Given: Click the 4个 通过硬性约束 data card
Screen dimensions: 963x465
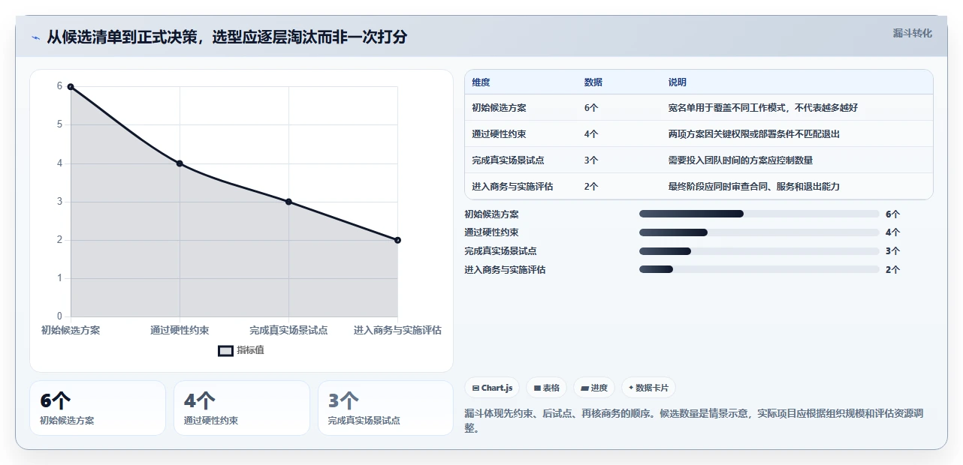Looking at the screenshot, I should (x=242, y=408).
